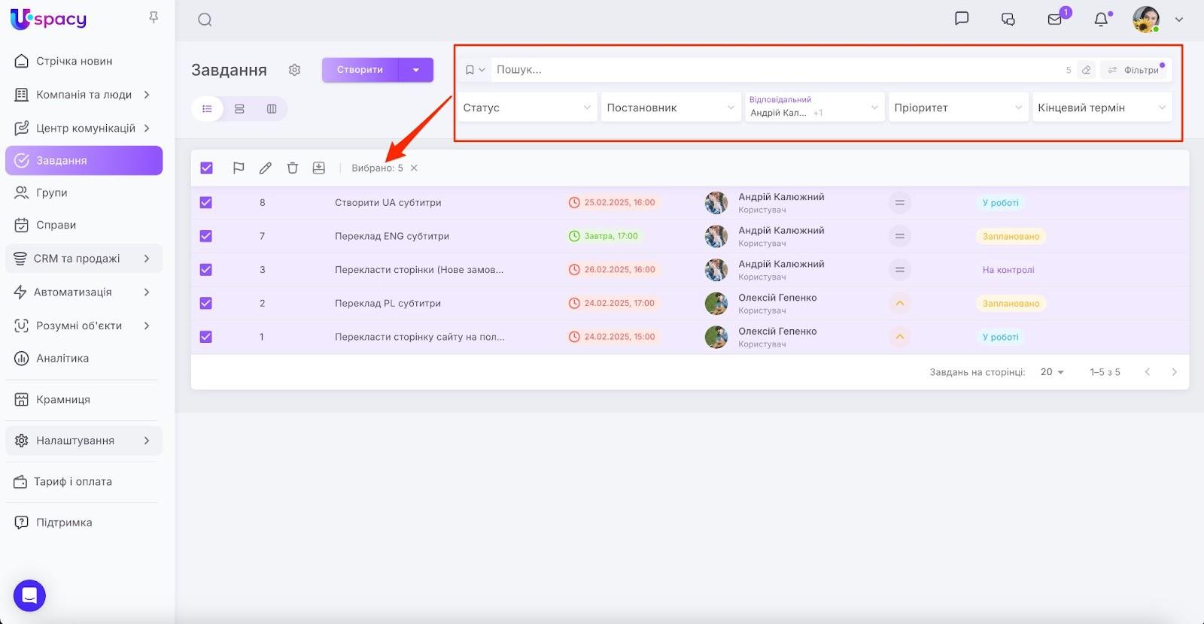Open the Фільтри button
The image size is (1204, 624).
point(1134,70)
